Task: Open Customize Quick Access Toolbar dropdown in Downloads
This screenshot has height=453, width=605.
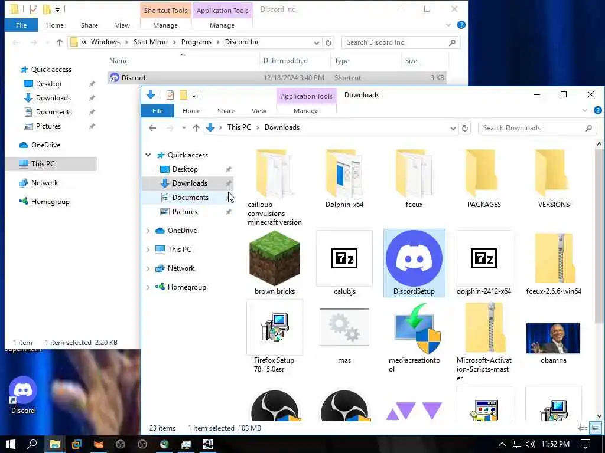Action: pos(194,95)
